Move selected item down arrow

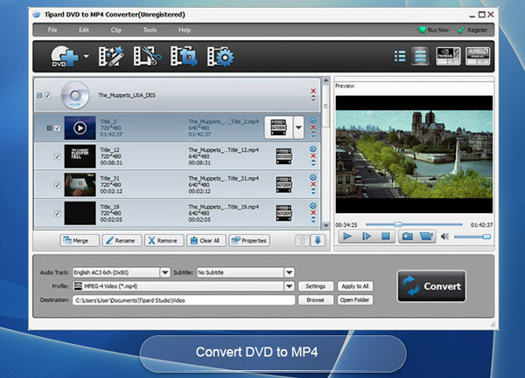[x=318, y=240]
